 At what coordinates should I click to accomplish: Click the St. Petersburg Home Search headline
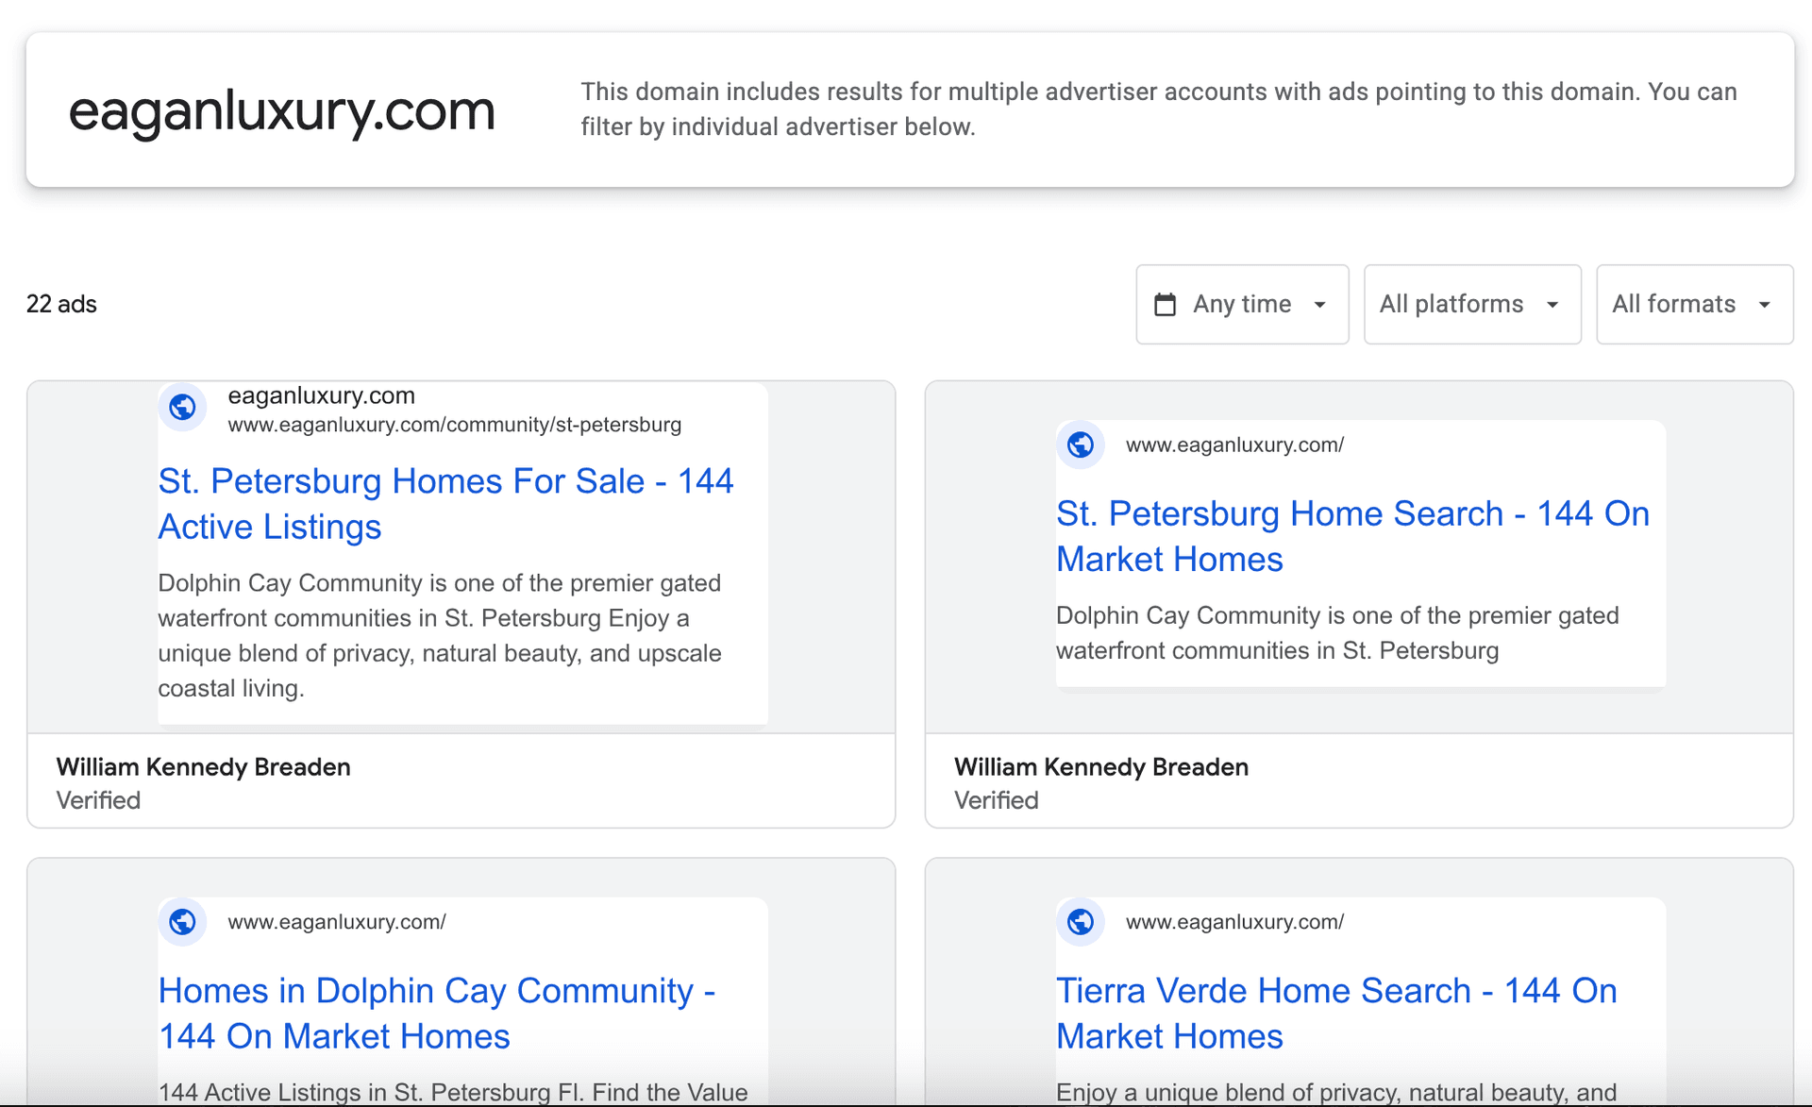[x=1352, y=536]
